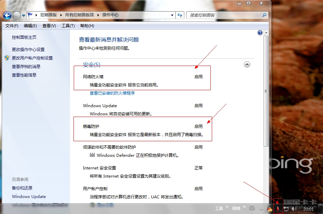The width and height of the screenshot is (323, 214).
Task: Click the 正常 status of Internet 安全设置
Action: coord(199,168)
